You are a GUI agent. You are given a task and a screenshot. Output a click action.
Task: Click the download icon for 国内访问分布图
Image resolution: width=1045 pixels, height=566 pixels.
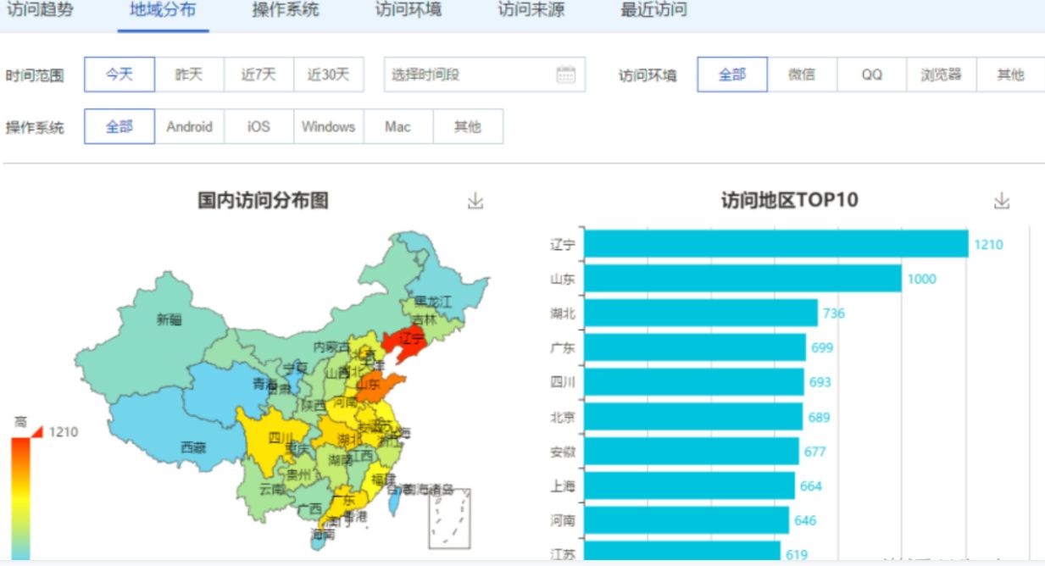tap(475, 201)
